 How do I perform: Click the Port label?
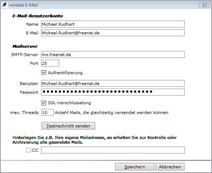click(34, 63)
